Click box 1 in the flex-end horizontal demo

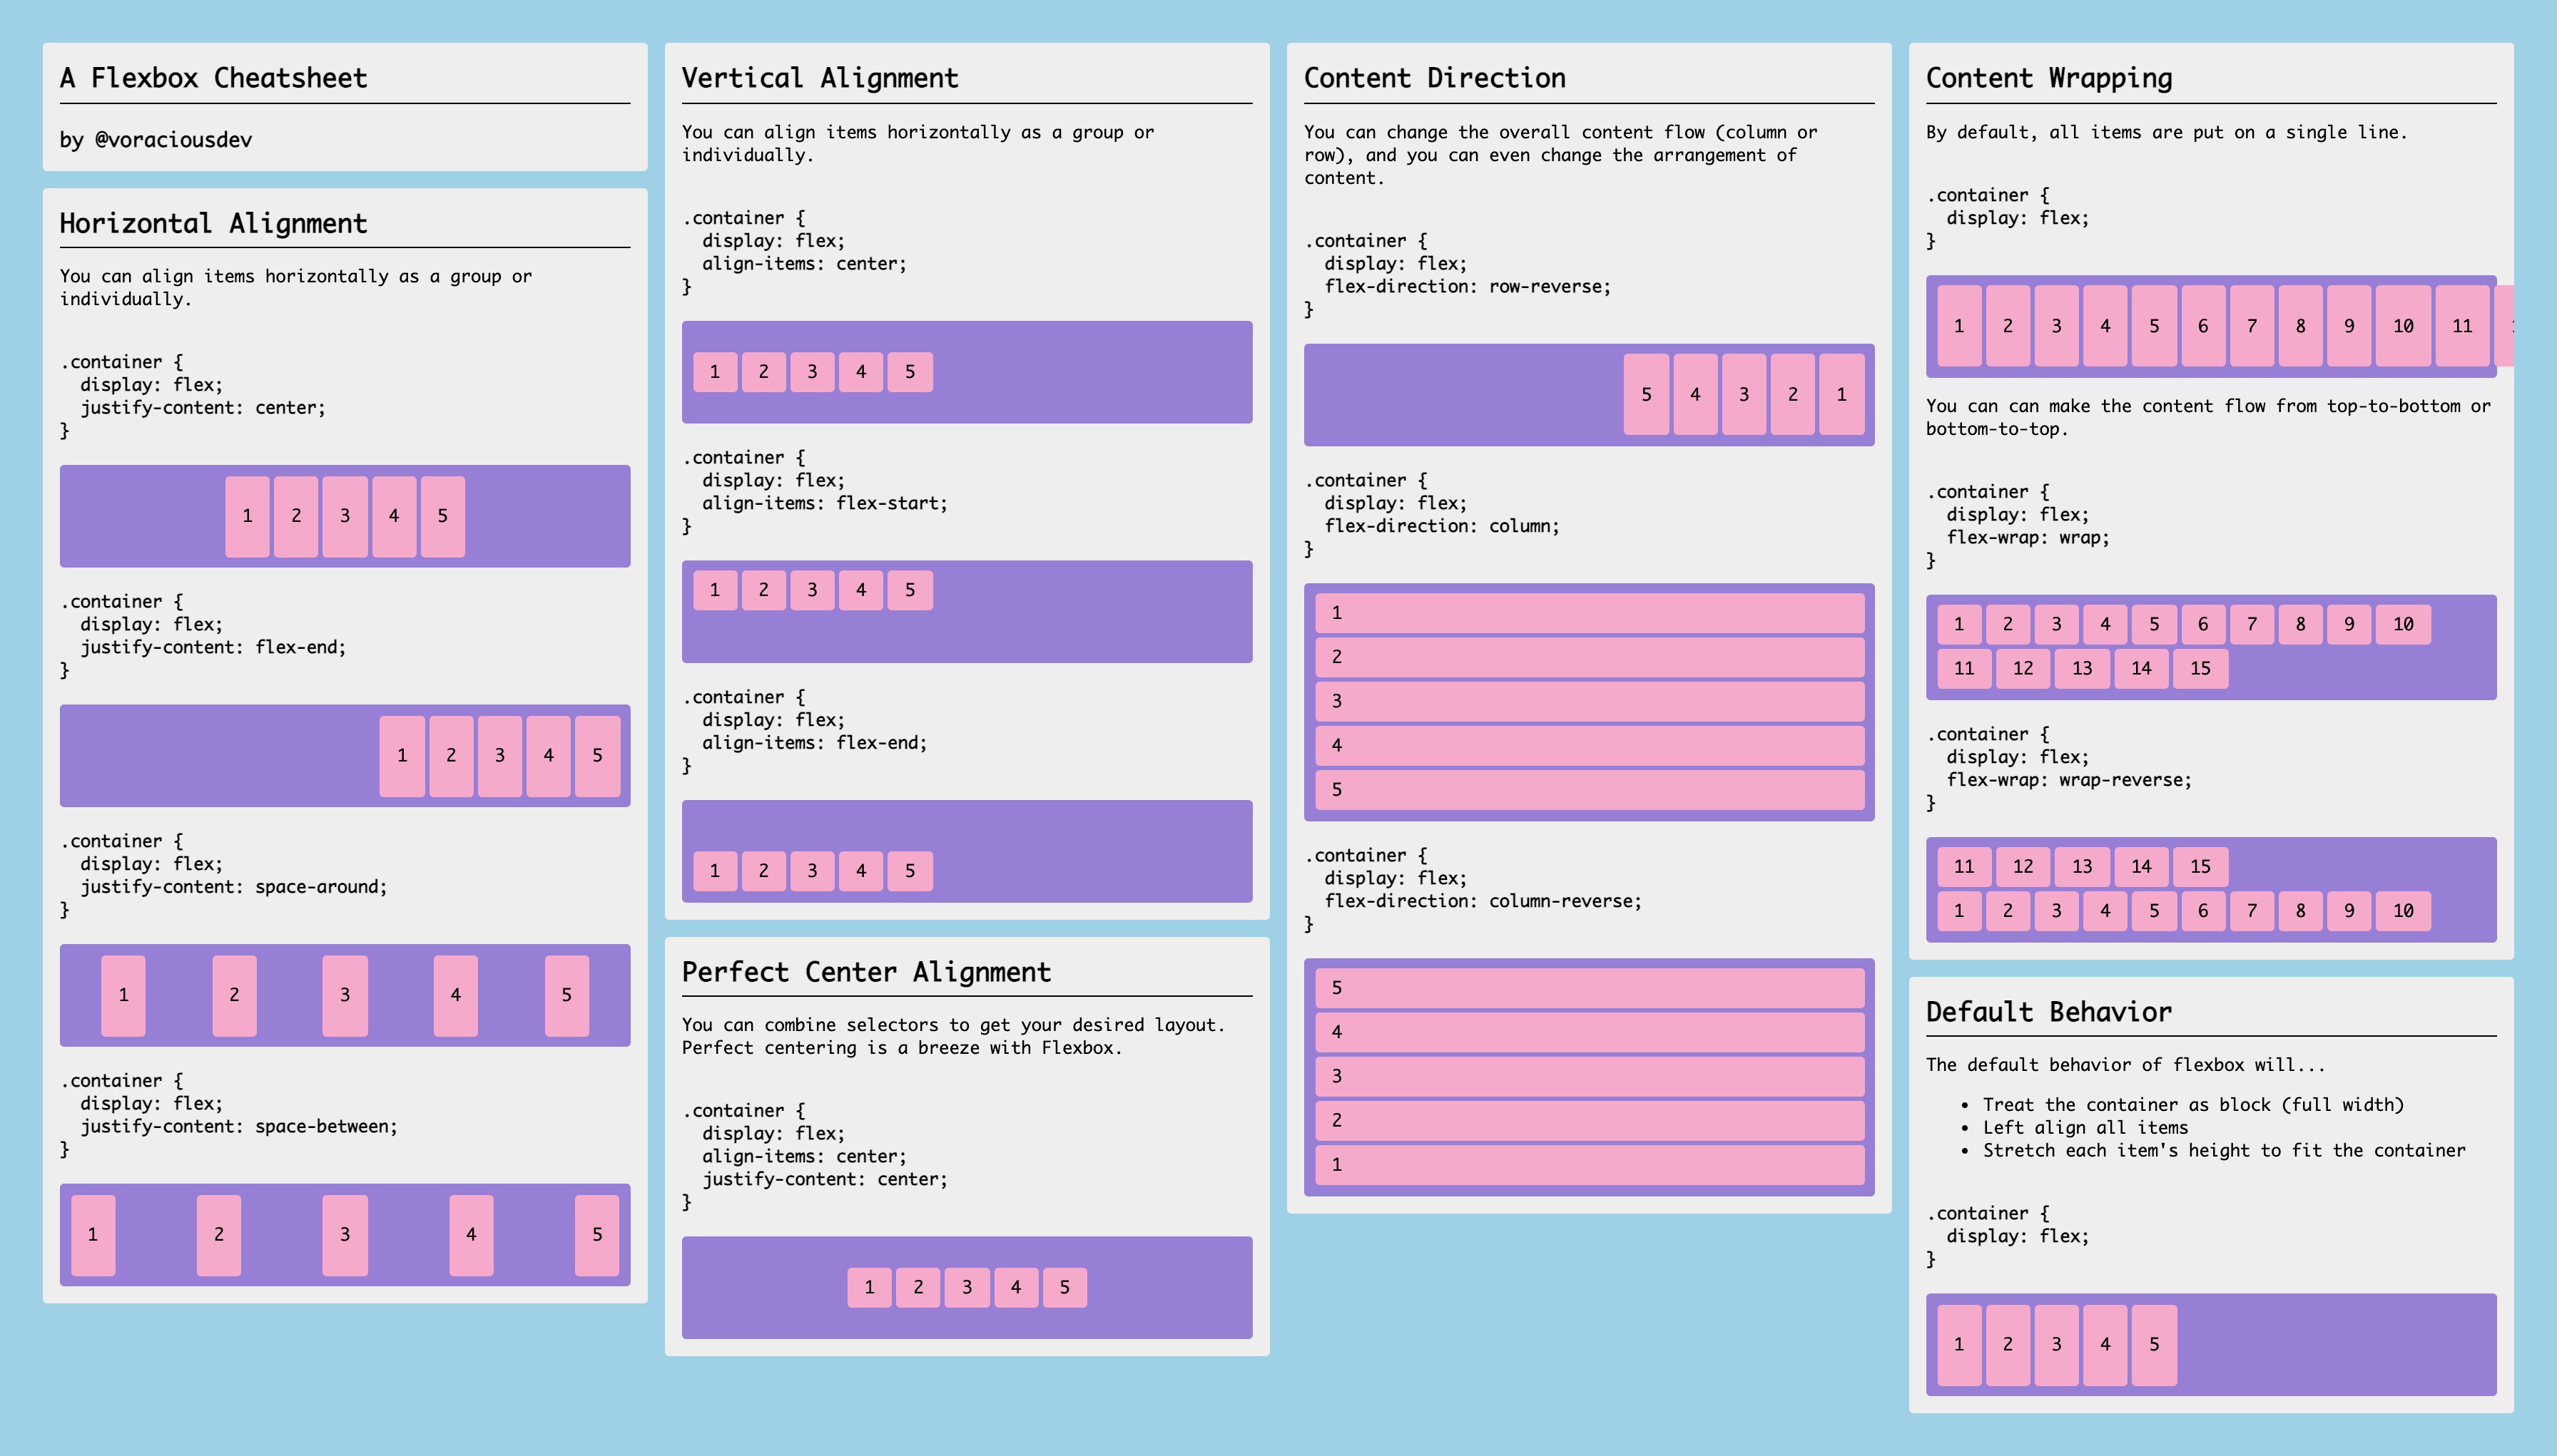coord(402,755)
